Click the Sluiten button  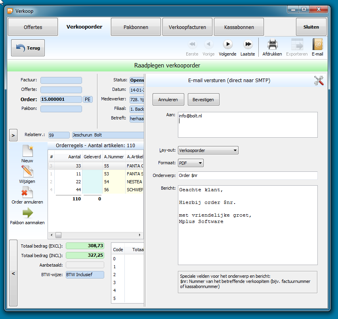click(311, 27)
